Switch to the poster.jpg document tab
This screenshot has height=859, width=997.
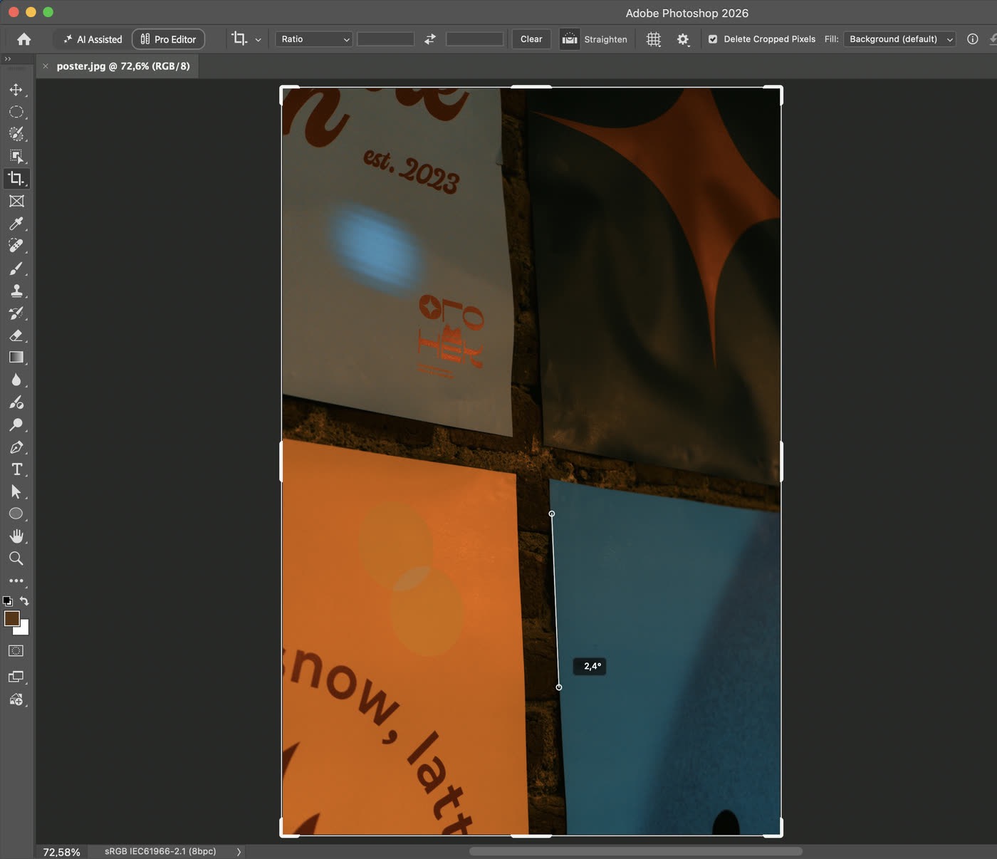[x=123, y=66]
